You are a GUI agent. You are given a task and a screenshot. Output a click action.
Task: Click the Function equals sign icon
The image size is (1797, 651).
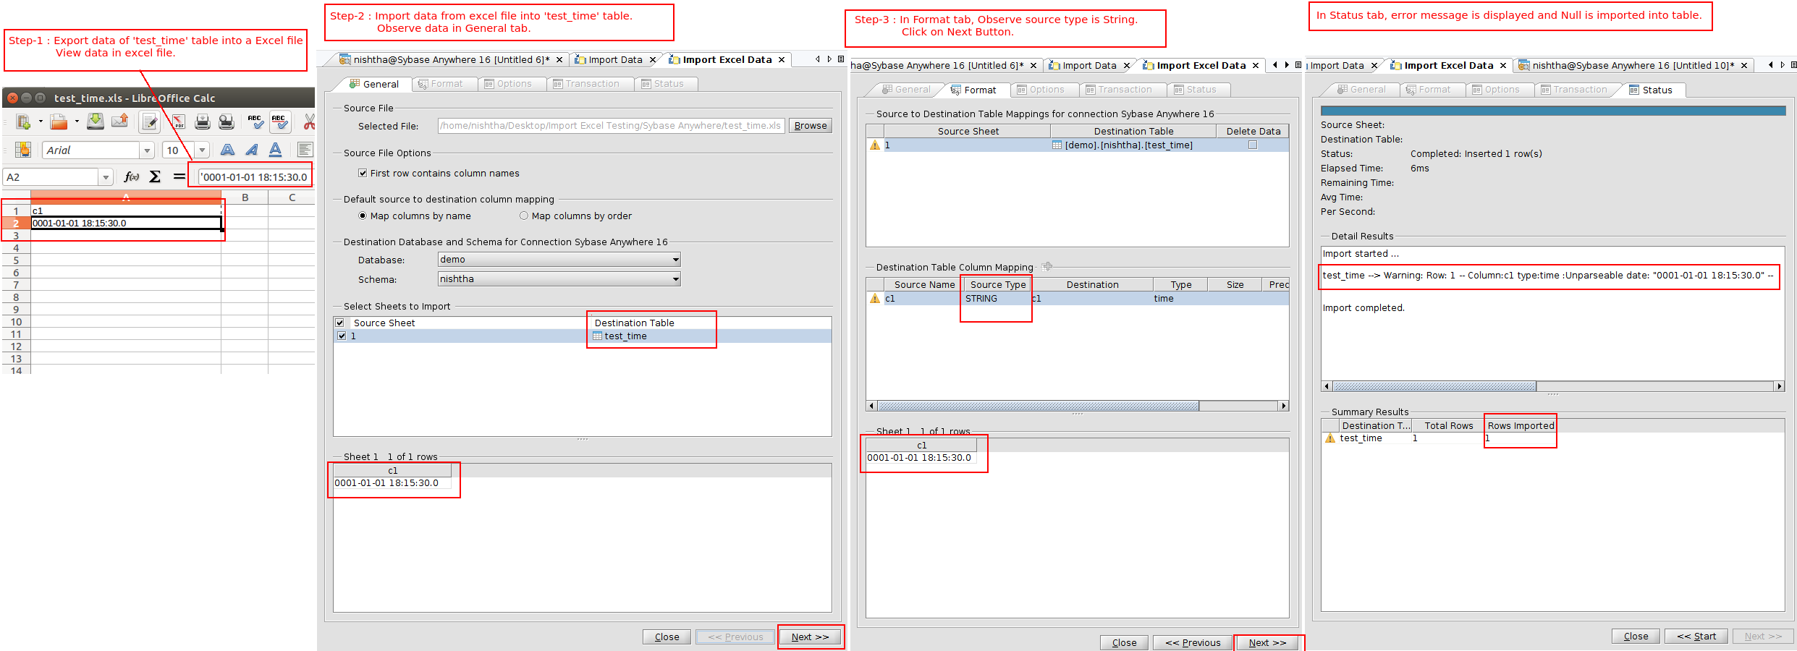tap(179, 176)
